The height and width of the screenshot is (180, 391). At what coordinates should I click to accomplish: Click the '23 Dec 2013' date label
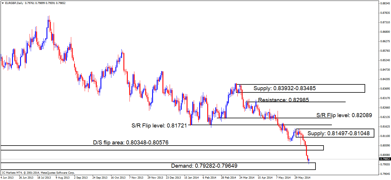(x=173, y=177)
